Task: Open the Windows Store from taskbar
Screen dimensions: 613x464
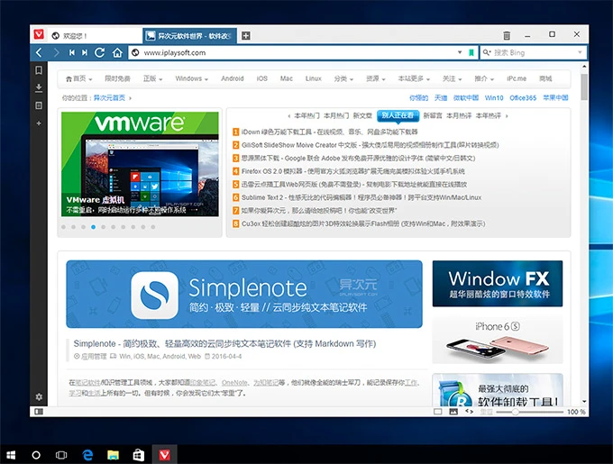Action: point(139,455)
